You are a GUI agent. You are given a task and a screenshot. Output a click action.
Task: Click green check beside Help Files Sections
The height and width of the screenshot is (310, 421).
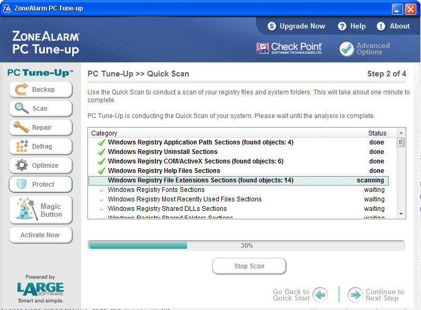(x=102, y=171)
